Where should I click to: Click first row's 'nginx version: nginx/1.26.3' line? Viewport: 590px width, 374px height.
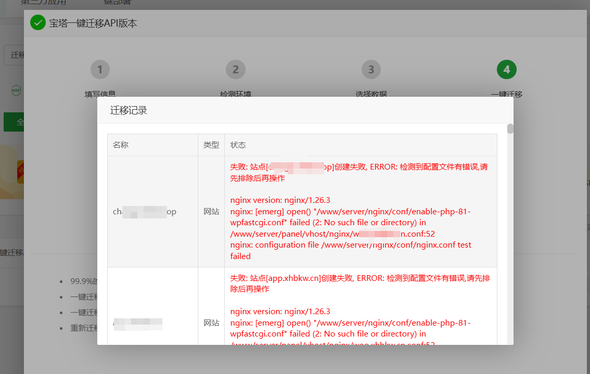pos(280,200)
